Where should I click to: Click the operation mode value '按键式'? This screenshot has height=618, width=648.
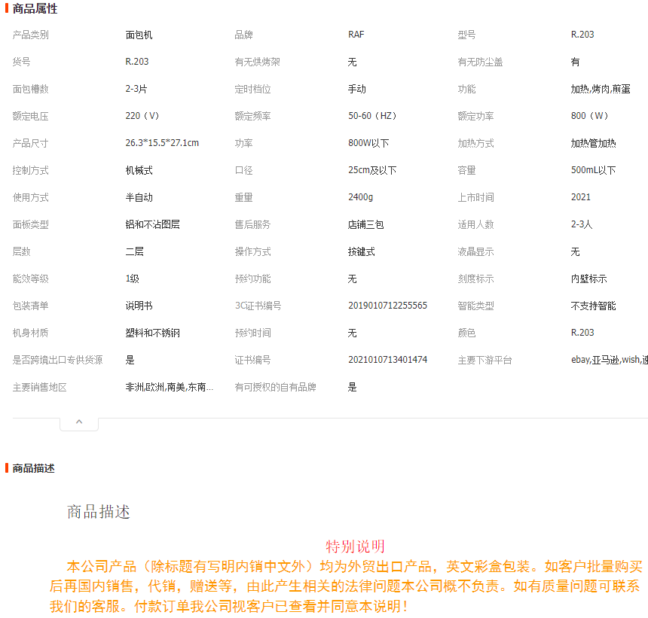(361, 252)
